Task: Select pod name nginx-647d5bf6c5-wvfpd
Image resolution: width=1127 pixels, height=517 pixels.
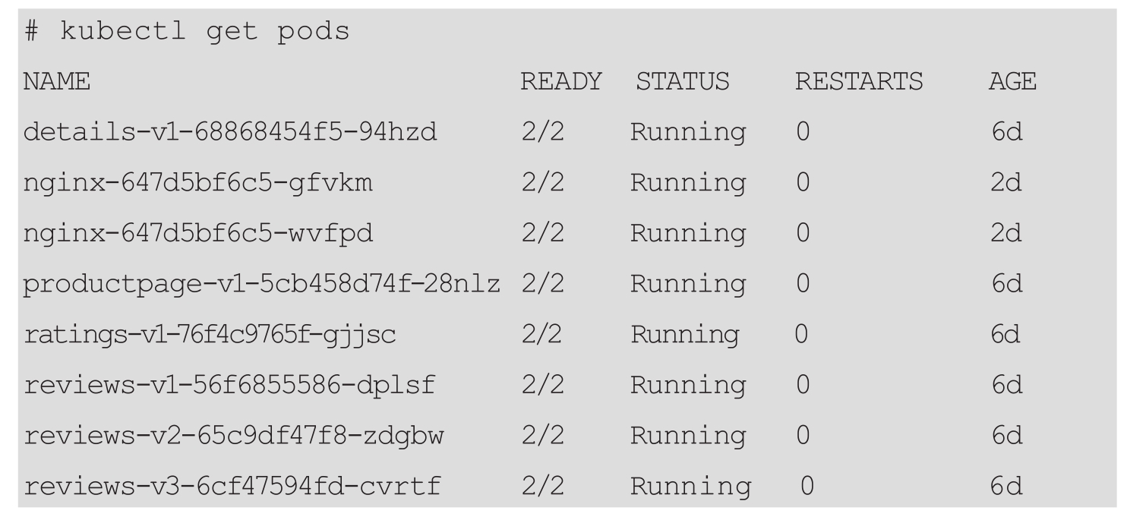Action: [198, 233]
